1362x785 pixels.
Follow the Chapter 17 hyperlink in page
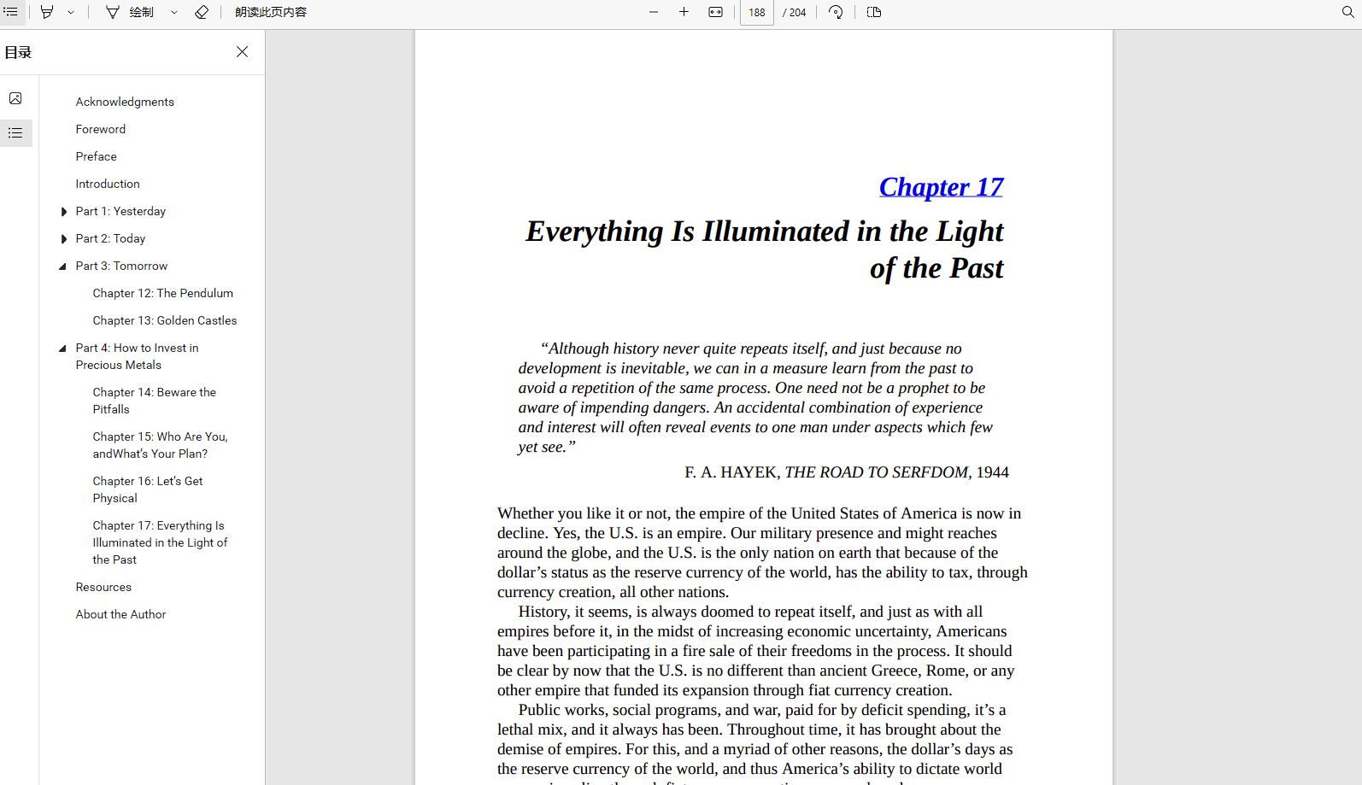coord(941,187)
